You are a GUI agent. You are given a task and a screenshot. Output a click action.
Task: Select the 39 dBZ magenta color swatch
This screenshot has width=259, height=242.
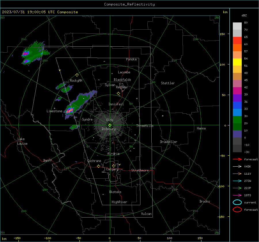point(237,91)
